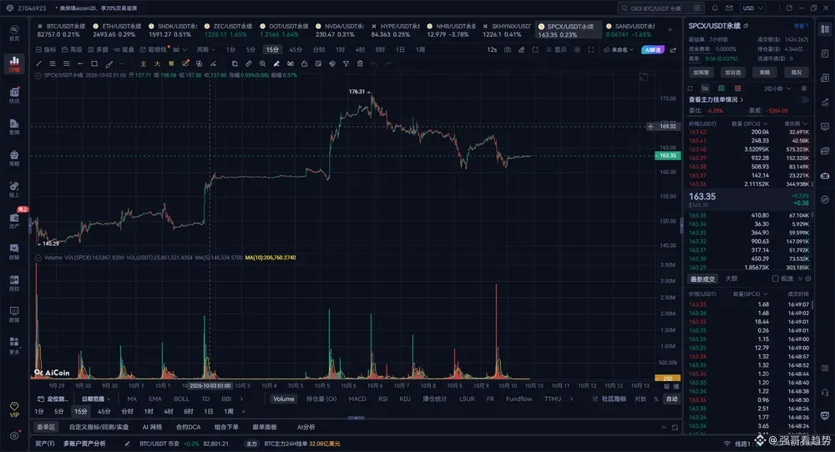Viewport: 835px width, 452px height.
Task: Click the OKX BTC/USDT search field
Action: pos(660,8)
